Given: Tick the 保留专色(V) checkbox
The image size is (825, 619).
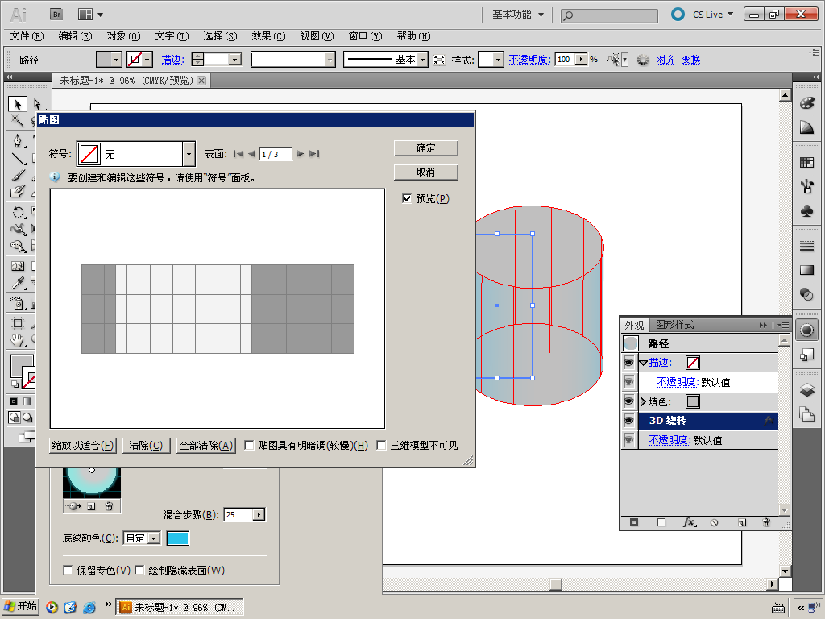Looking at the screenshot, I should 68,570.
